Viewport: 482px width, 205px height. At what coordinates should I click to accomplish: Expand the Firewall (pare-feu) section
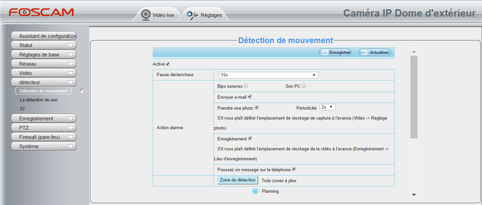coord(44,137)
